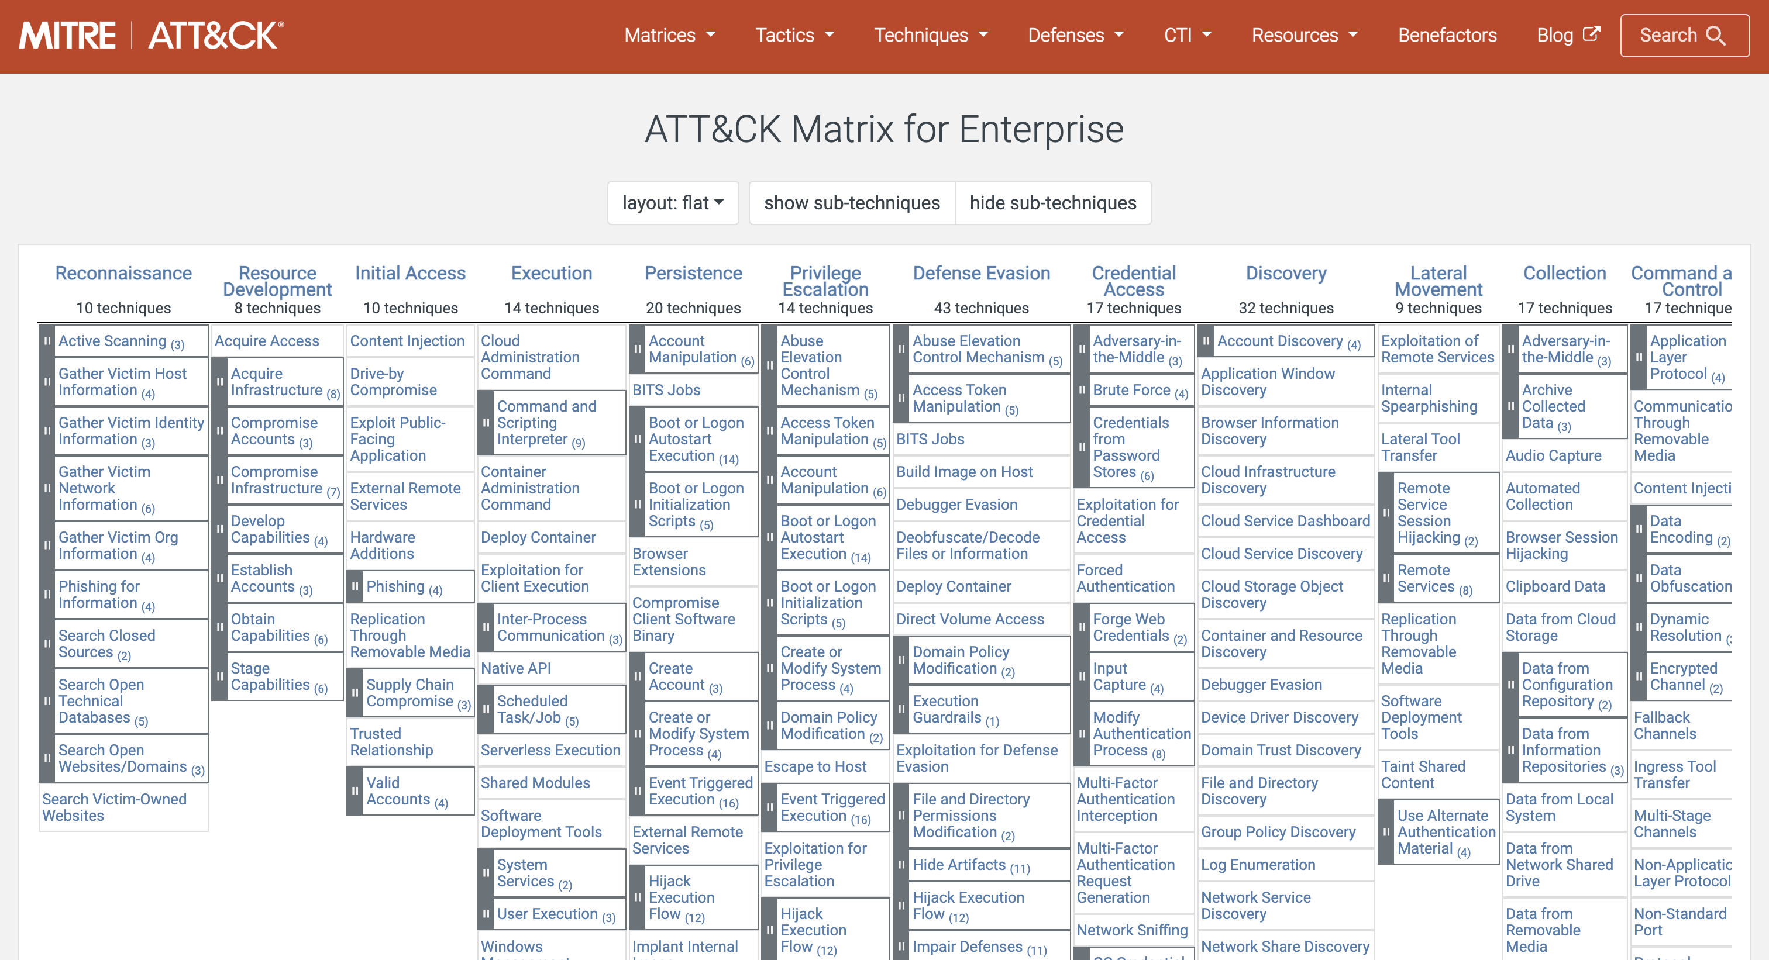
Task: Open the Native API technique
Action: [x=516, y=668]
